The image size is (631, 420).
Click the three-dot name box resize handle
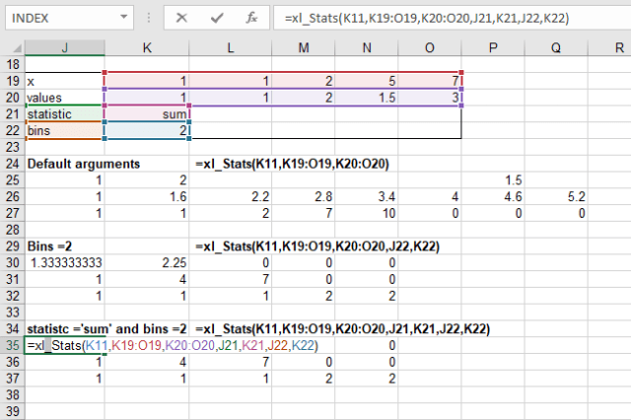[x=149, y=18]
